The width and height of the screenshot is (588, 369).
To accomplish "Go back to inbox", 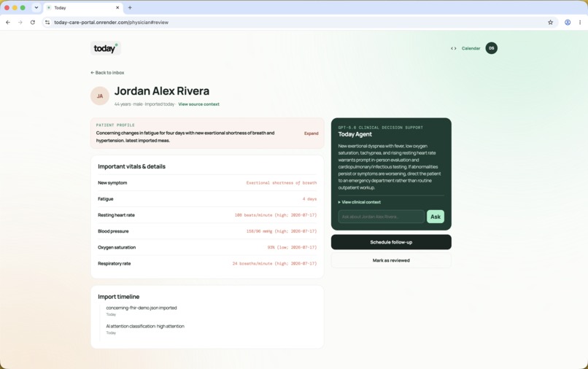I will point(107,73).
